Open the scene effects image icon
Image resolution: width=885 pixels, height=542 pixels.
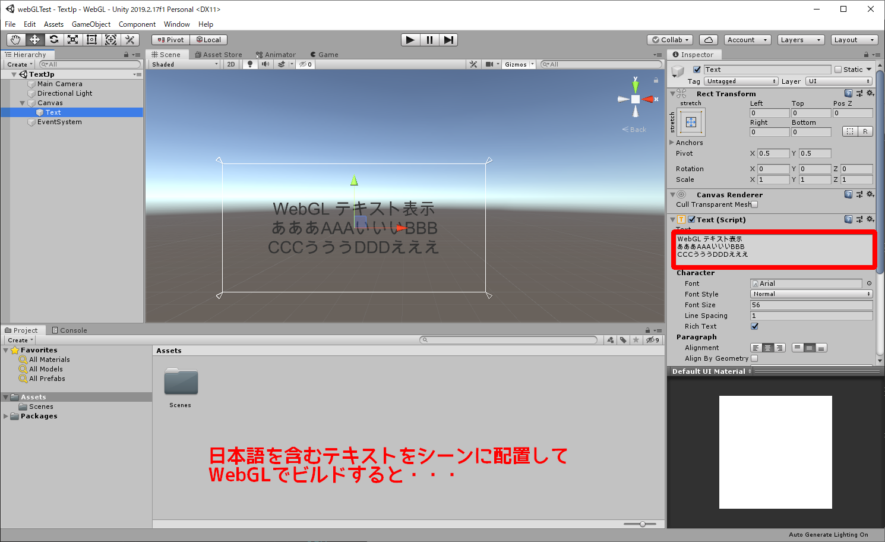tap(282, 64)
